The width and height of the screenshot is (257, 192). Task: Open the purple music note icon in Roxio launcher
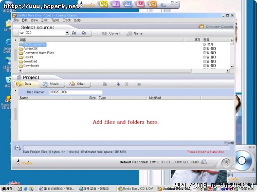tap(116, 4)
